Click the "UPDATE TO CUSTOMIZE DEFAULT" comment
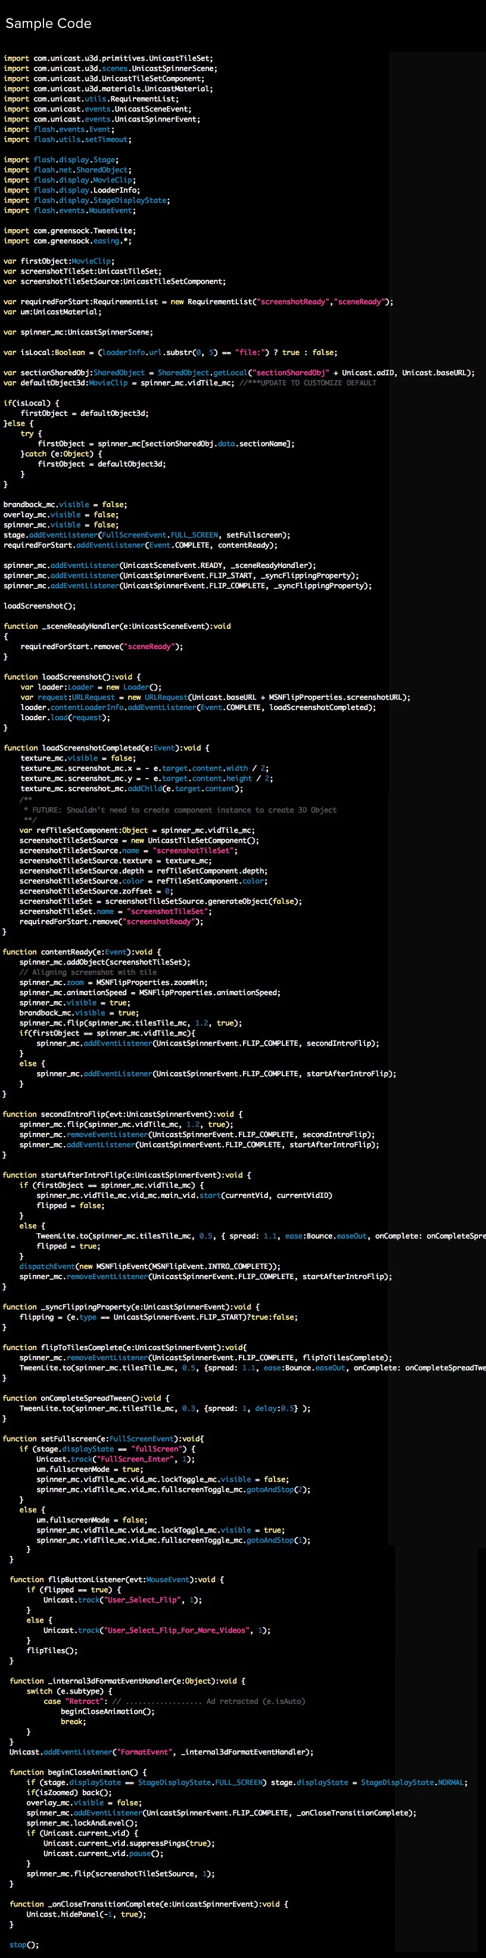The width and height of the screenshot is (486, 1958). [309, 383]
